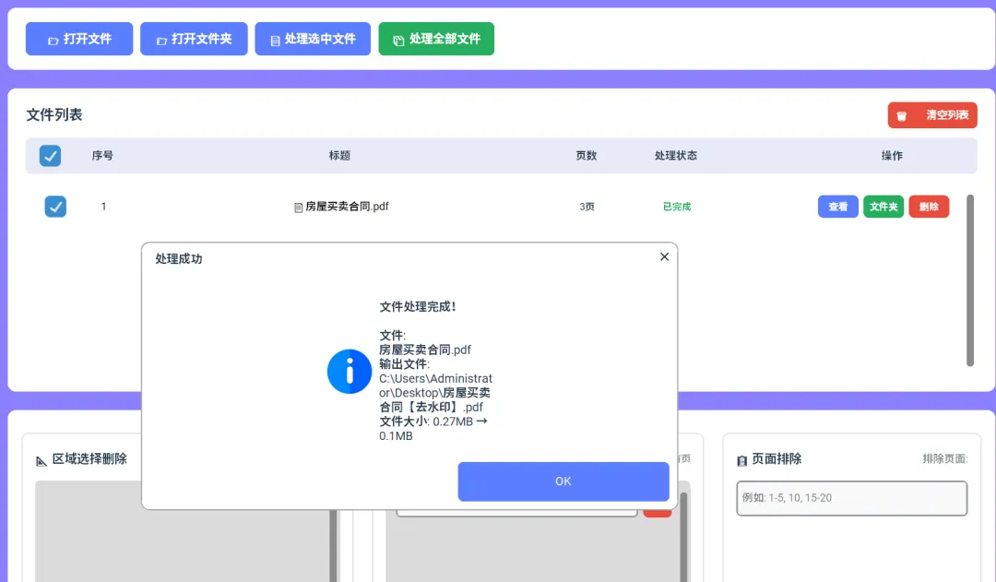Viewport: 996px width, 582px height.
Task: Click the copy icon on 处理全部文件
Action: (x=398, y=41)
